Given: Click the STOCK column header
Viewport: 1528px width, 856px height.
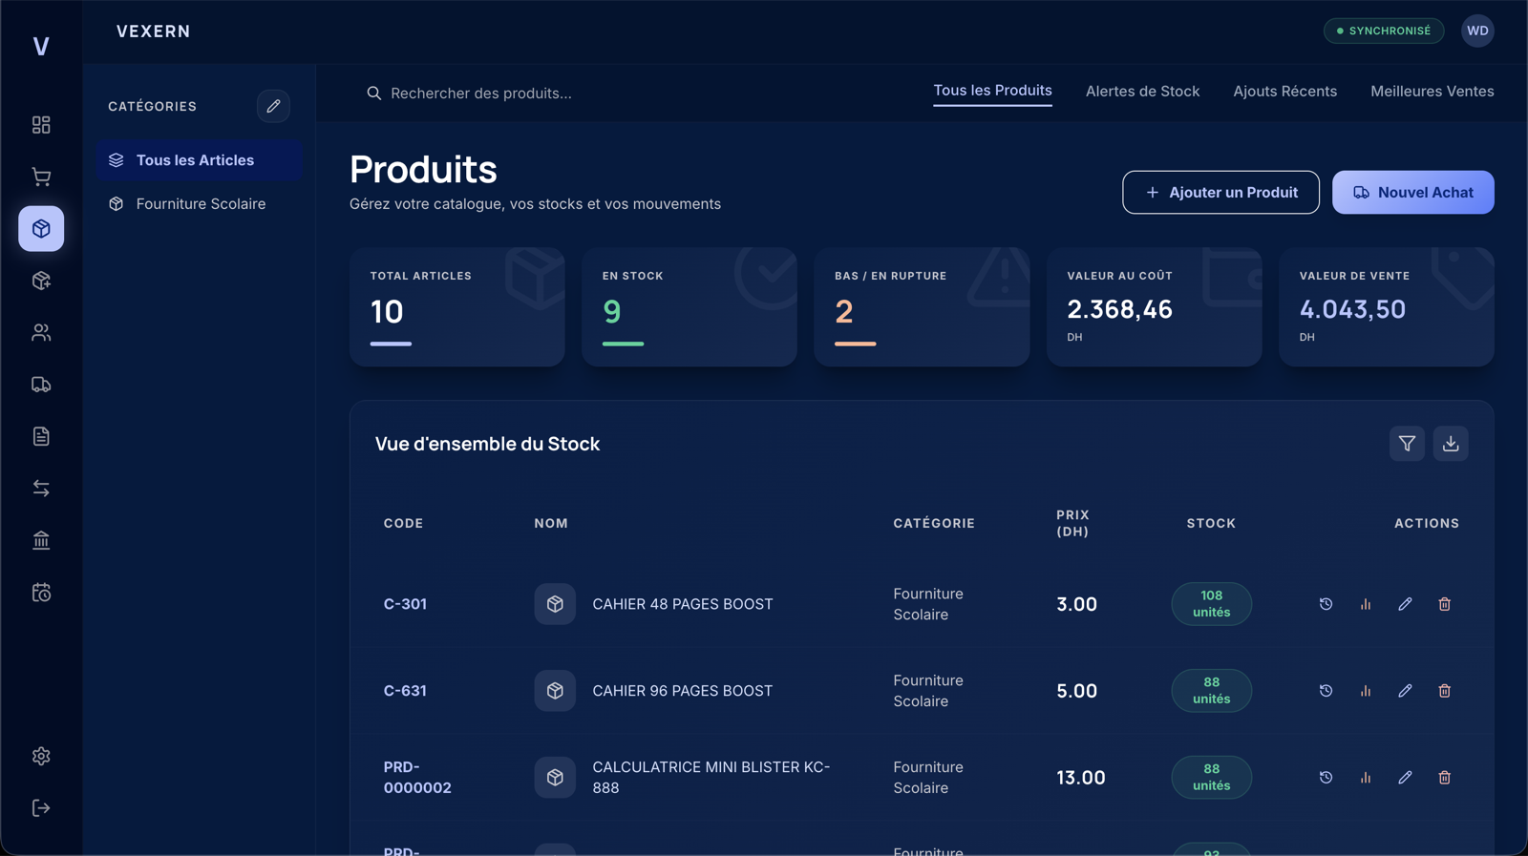Looking at the screenshot, I should coord(1211,524).
